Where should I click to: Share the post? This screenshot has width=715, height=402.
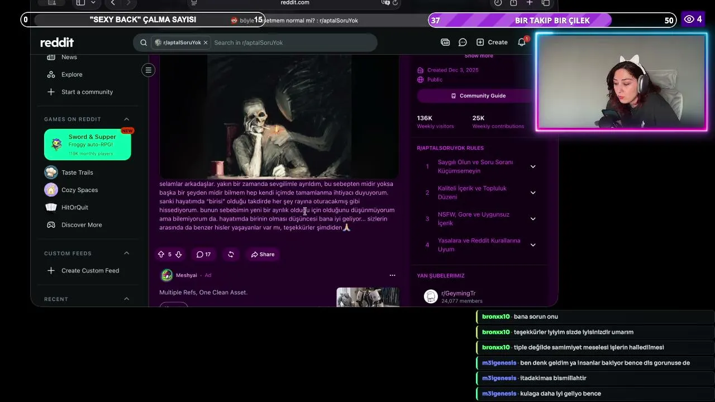coord(263,254)
